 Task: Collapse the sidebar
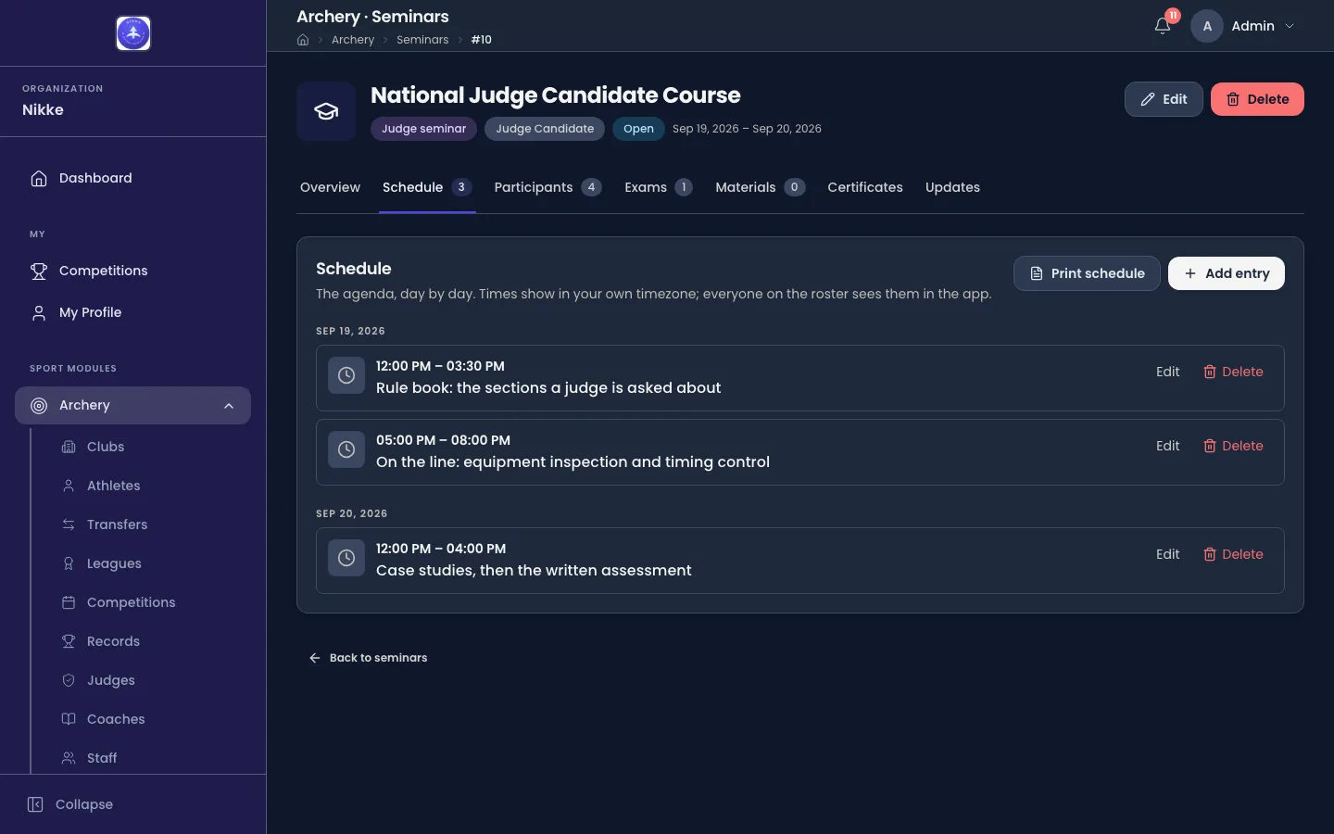click(70, 804)
